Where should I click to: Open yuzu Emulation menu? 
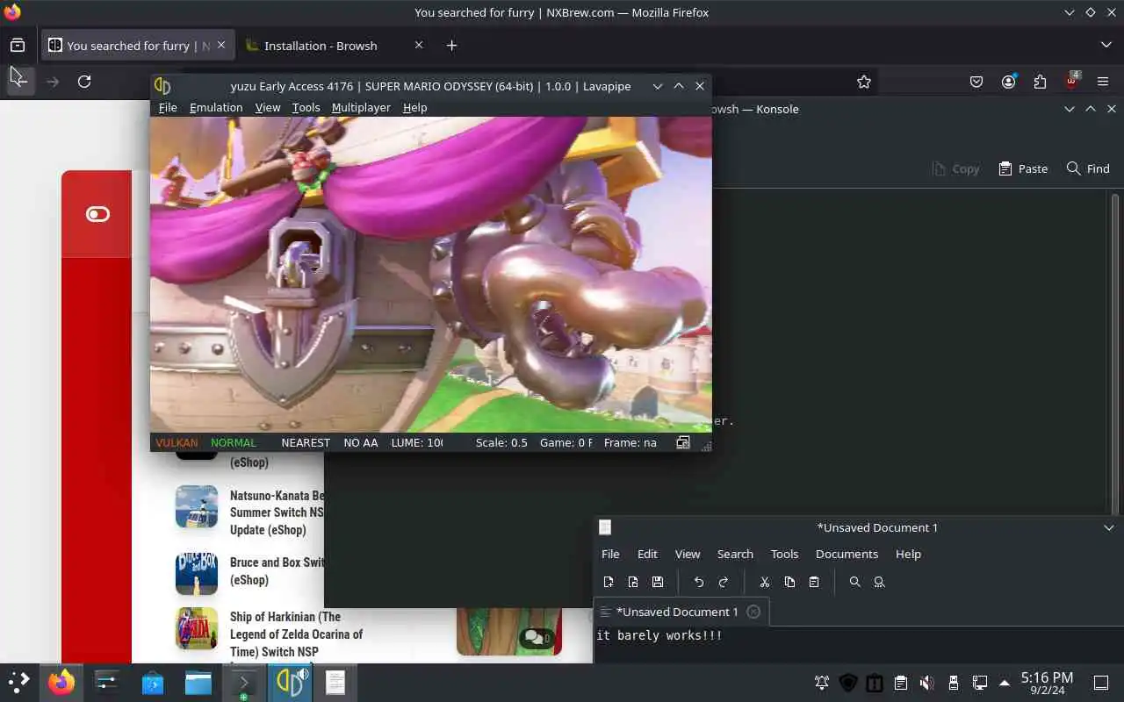(216, 107)
